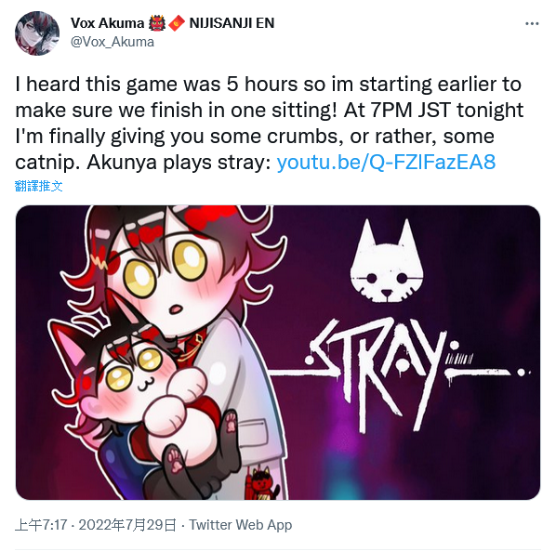
Task: Click the tweet text about 7PM JST
Action: (x=270, y=123)
